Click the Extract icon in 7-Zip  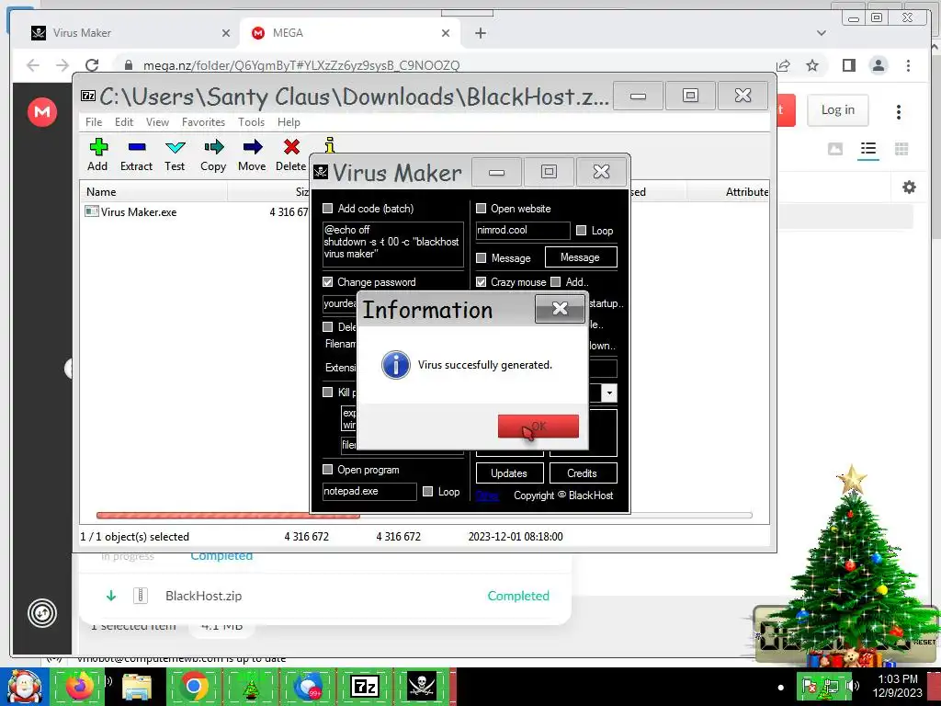[x=136, y=154]
